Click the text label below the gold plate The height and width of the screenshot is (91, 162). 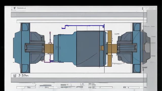point(118,63)
